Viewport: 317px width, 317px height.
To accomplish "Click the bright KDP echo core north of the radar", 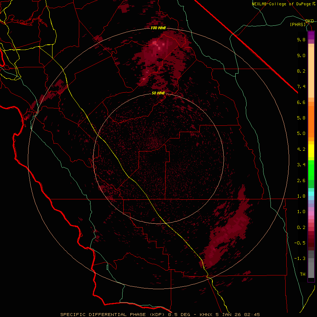I will tap(159, 45).
